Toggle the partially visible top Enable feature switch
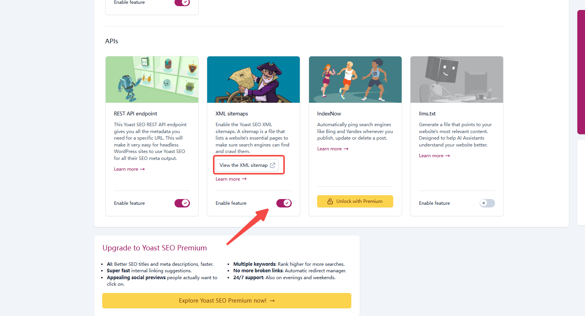Screen dimensions: 585x316 182,2
